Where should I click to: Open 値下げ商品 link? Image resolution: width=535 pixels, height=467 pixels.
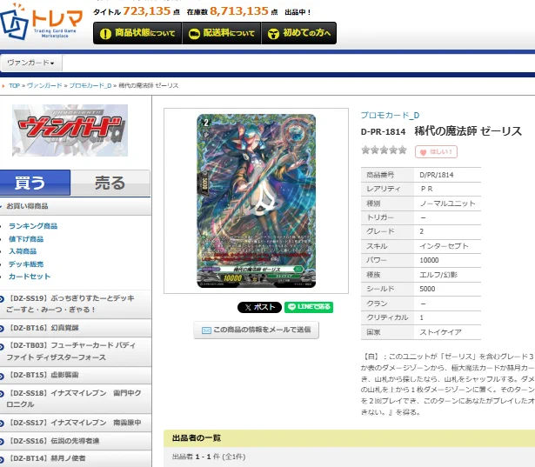coord(26,239)
